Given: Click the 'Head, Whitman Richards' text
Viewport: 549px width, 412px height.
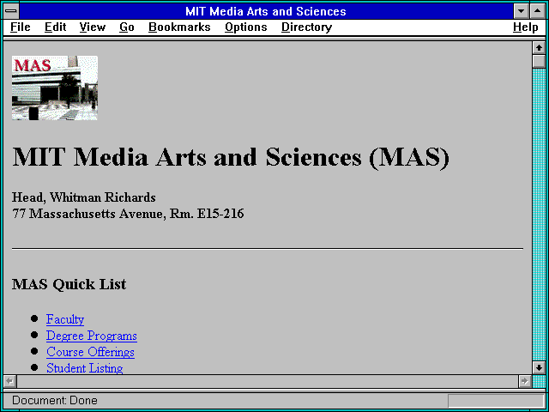Looking at the screenshot, I should tap(84, 197).
